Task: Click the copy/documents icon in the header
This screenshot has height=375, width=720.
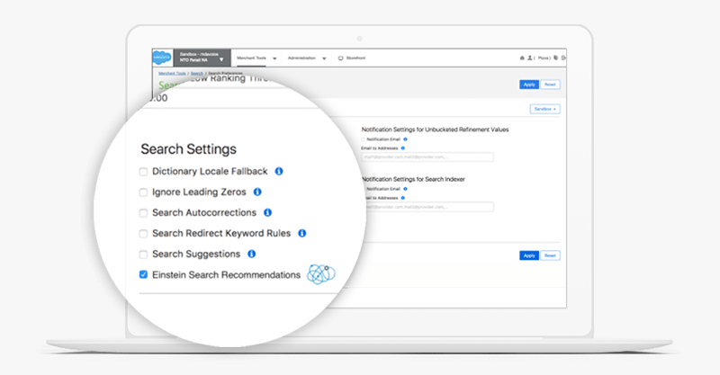Action: [555, 58]
